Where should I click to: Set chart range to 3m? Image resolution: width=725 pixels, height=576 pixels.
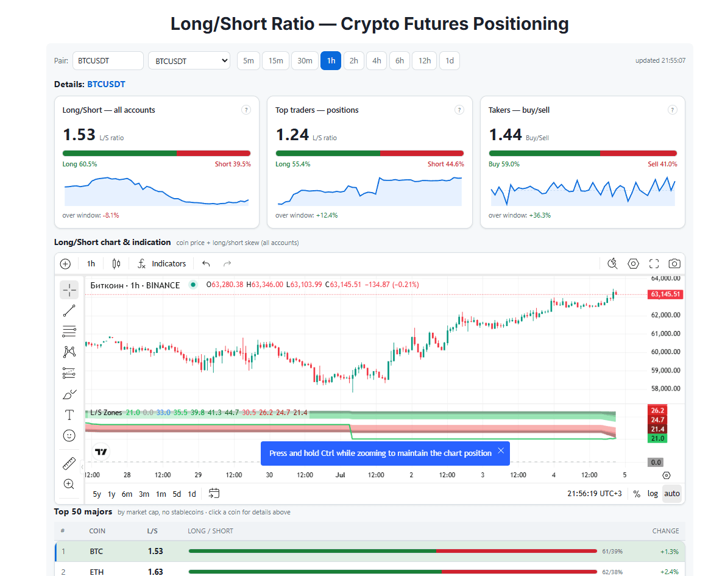(x=144, y=494)
